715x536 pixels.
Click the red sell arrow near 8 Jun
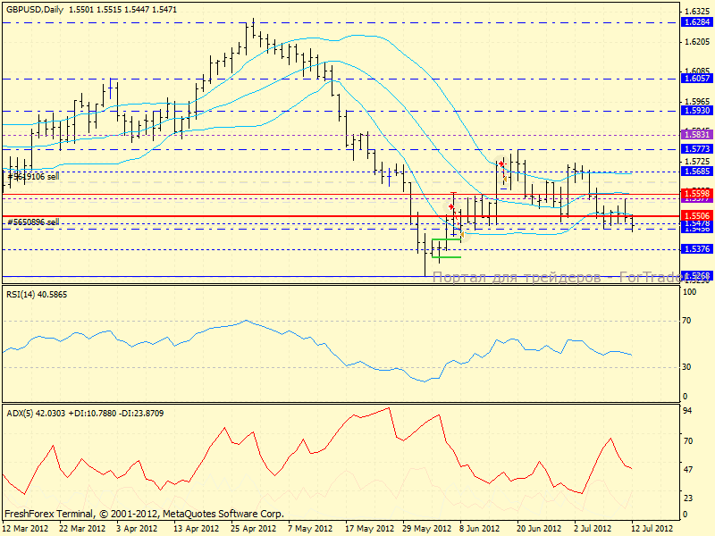point(451,206)
